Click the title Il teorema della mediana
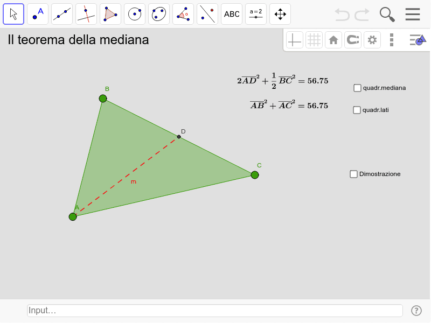Image resolution: width=431 pixels, height=323 pixels. (x=78, y=40)
